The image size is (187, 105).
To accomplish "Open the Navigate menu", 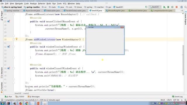I will point(19,3).
